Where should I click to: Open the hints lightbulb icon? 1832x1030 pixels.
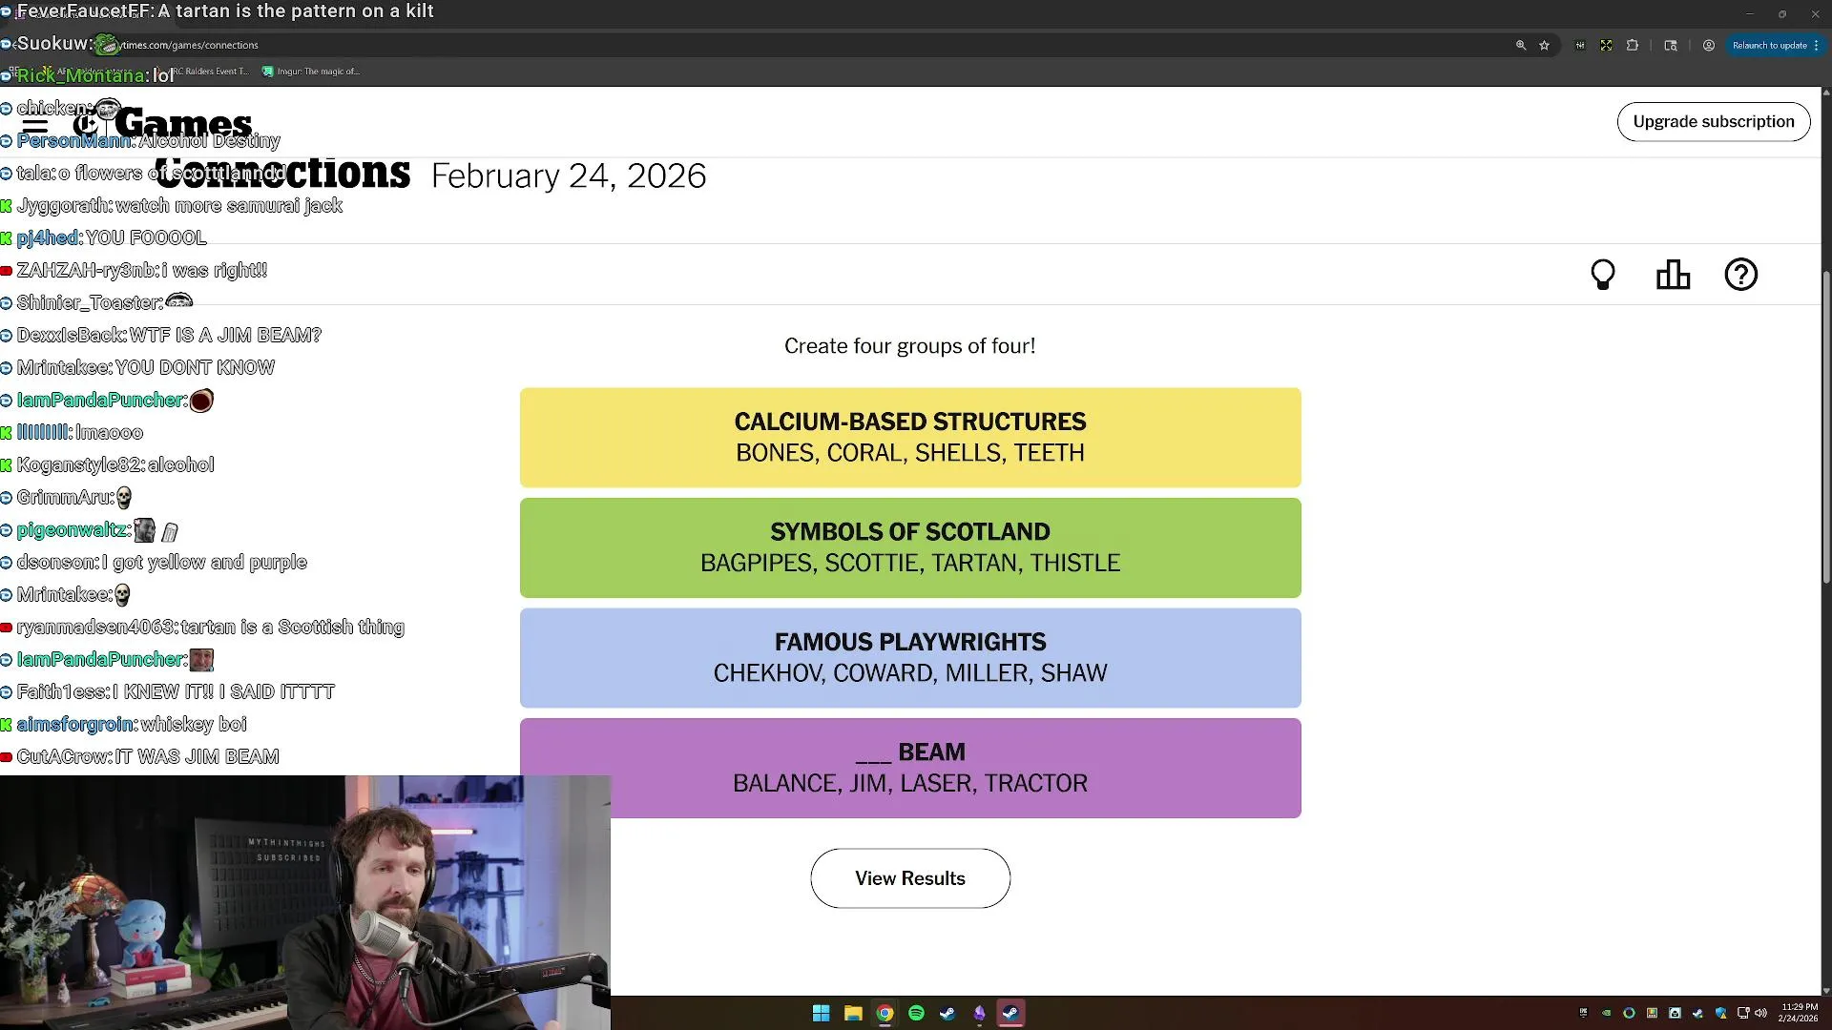pyautogui.click(x=1603, y=275)
